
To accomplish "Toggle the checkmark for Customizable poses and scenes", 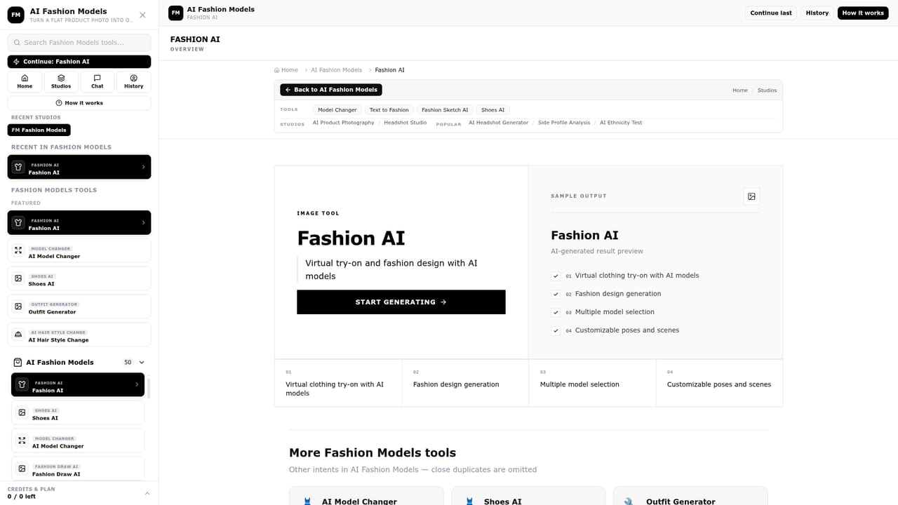I will coord(556,331).
